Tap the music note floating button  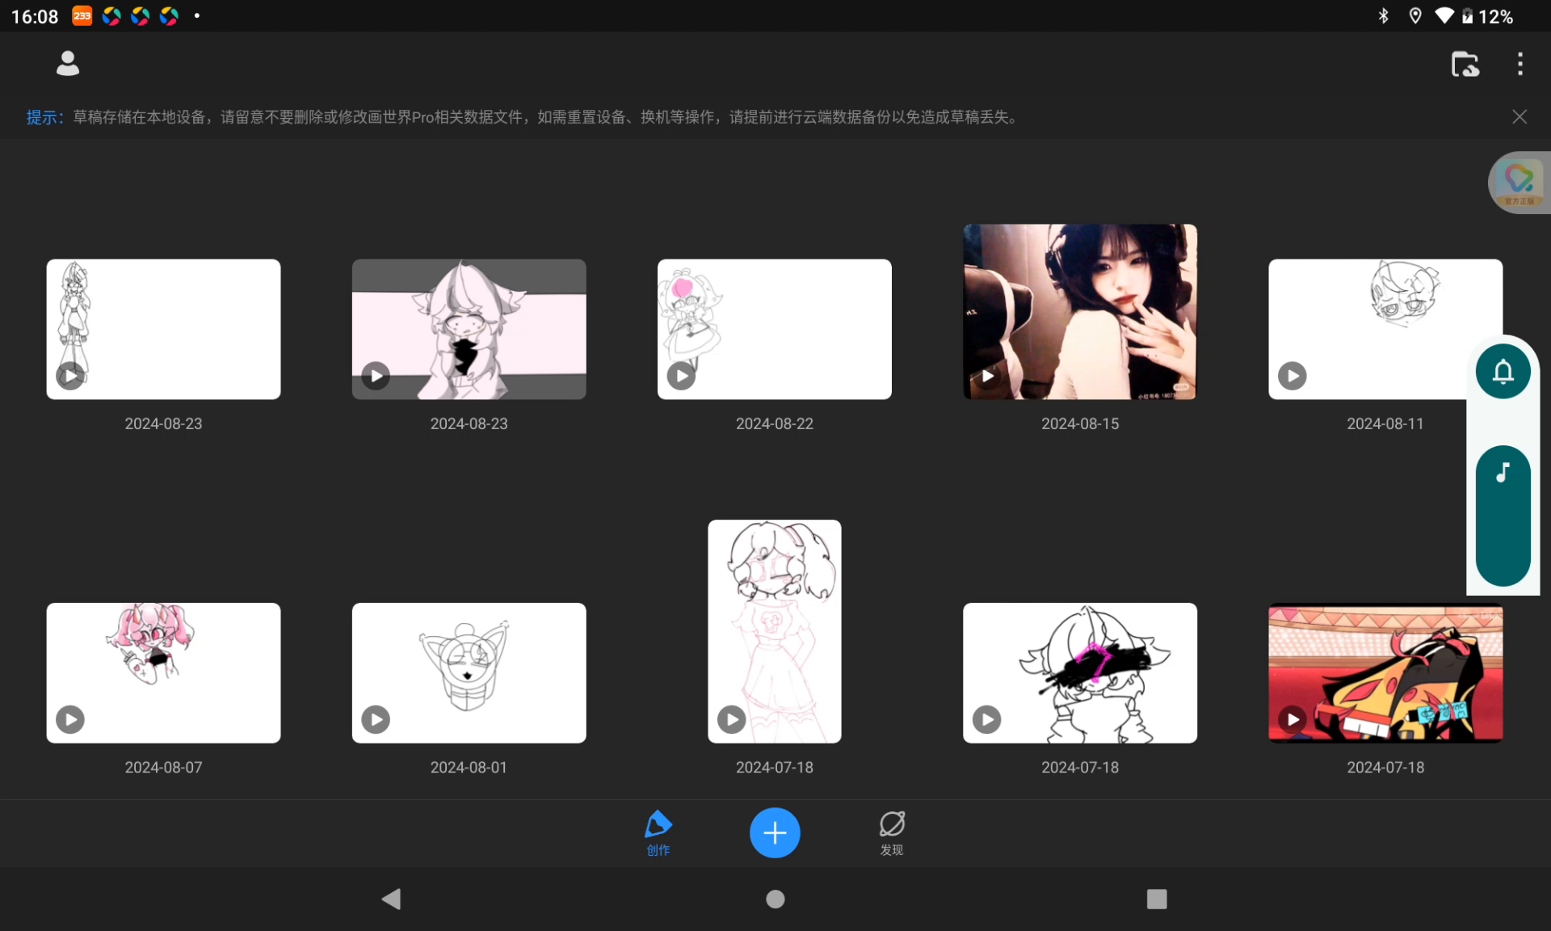tap(1503, 473)
